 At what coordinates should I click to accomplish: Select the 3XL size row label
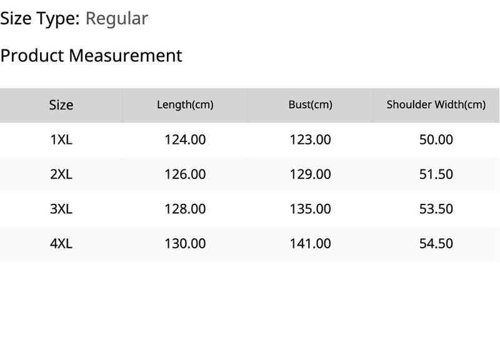(61, 209)
